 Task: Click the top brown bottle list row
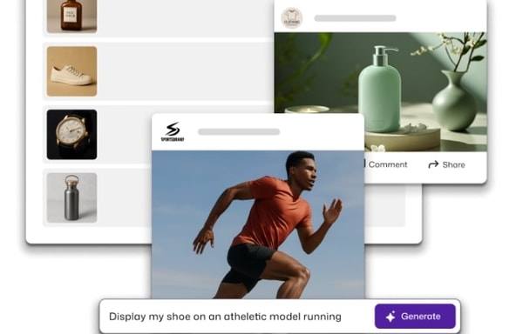158,18
